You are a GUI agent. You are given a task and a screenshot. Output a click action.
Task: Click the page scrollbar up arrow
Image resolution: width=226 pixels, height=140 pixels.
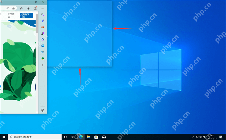pos(37,13)
